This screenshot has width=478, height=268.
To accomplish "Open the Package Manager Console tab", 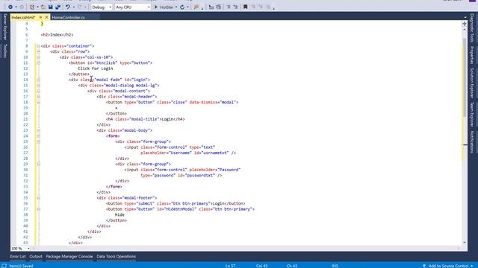I will click(x=69, y=256).
